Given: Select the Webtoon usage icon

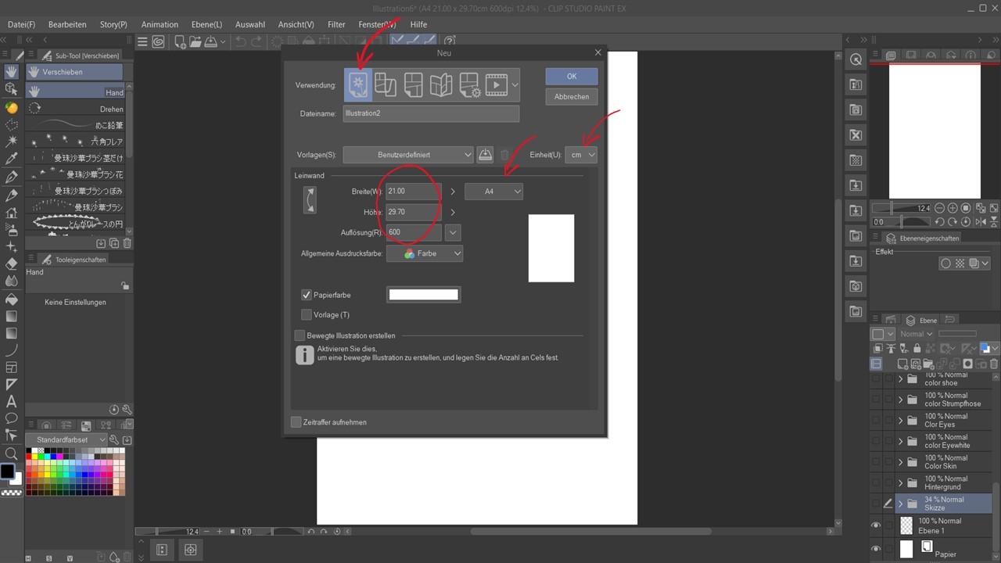Looking at the screenshot, I should [386, 84].
